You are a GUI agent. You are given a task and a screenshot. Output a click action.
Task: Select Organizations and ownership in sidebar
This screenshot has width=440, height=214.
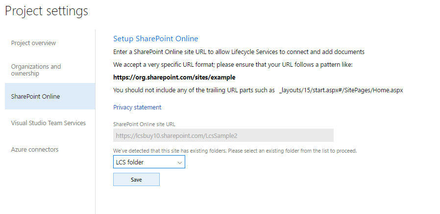click(36, 70)
